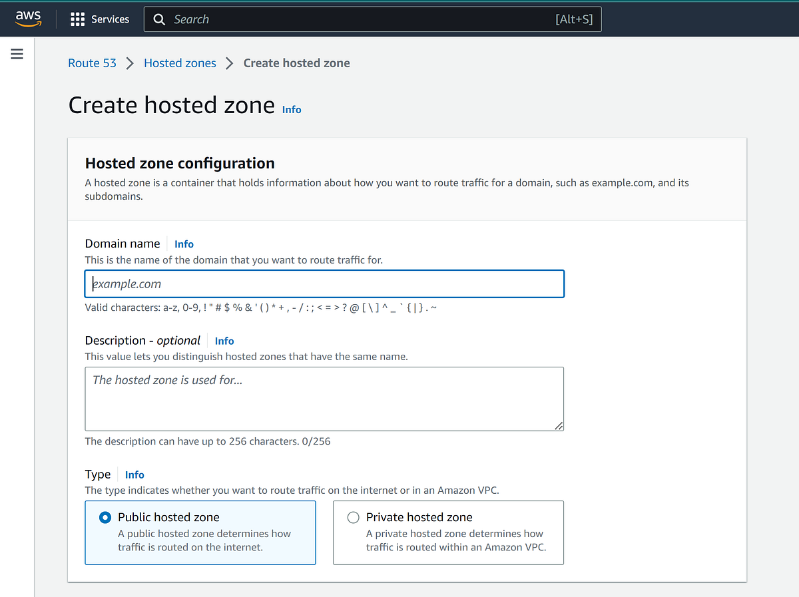This screenshot has height=597, width=799.
Task: Click the search magnifier icon
Action: (x=159, y=19)
